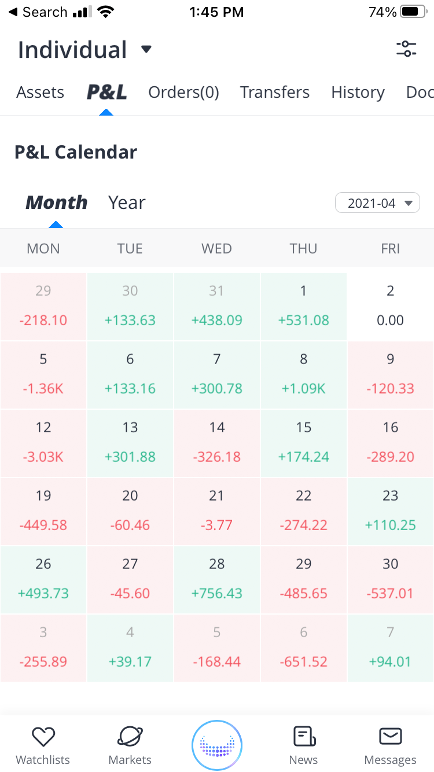This screenshot has height=772, width=434.
Task: Switch to the Assets tab
Action: 40,93
